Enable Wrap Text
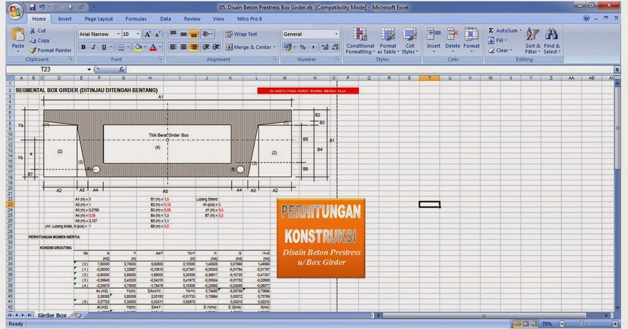 click(x=241, y=34)
